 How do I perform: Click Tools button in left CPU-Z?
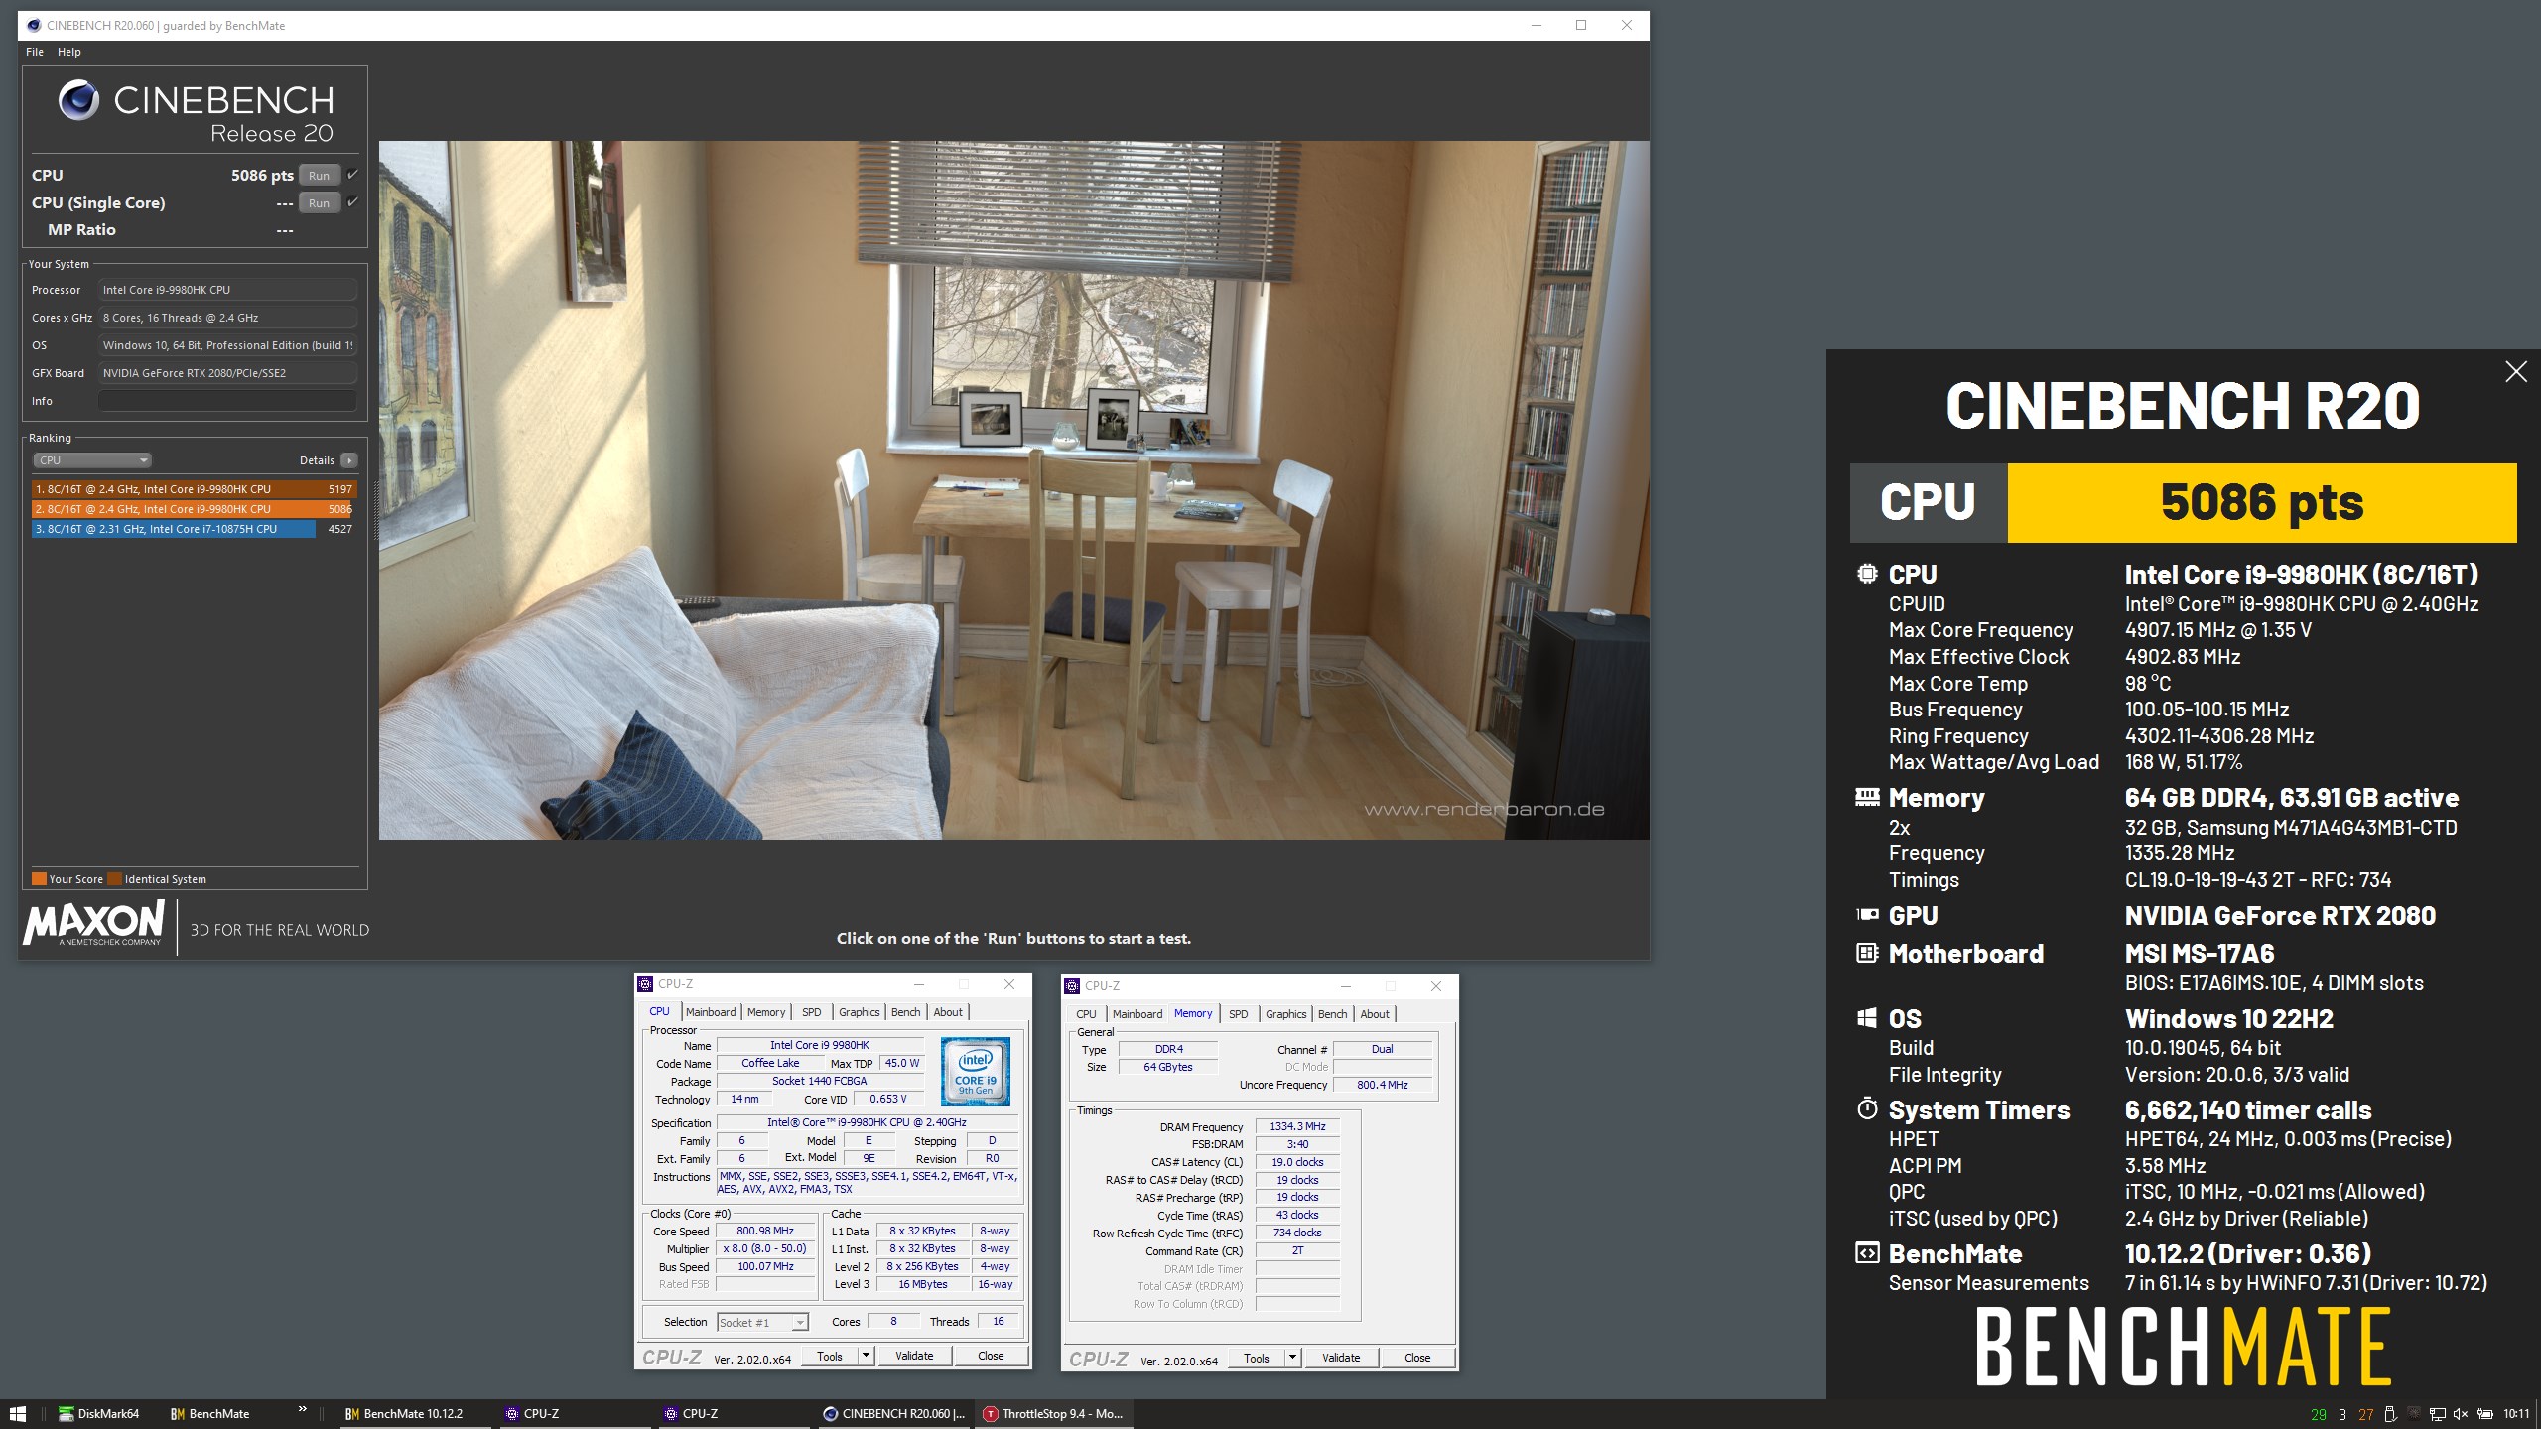coord(830,1357)
